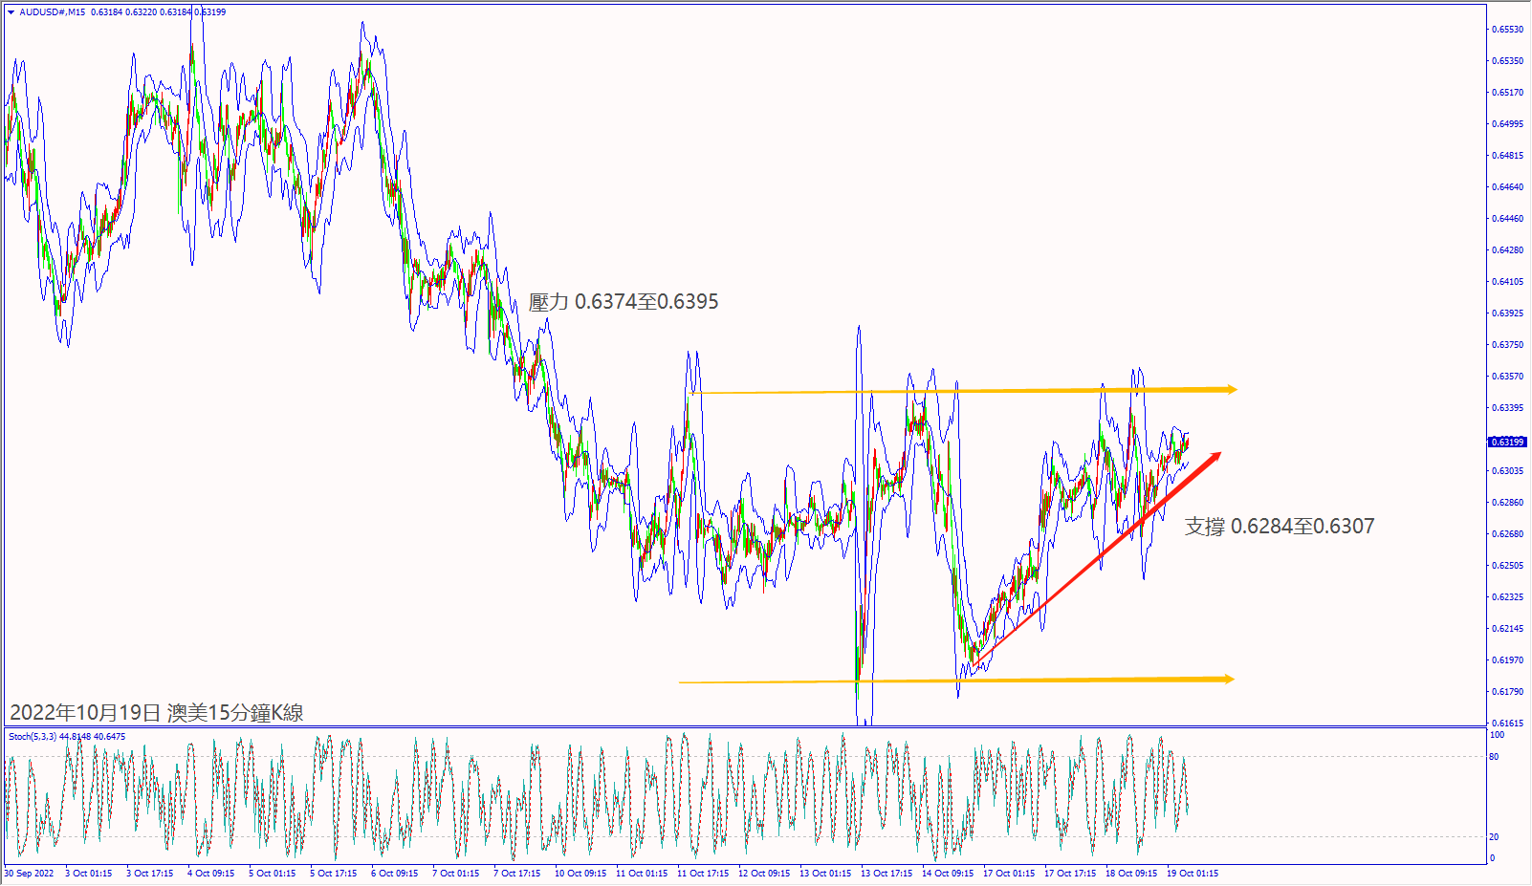Viewport: 1532px width, 886px height.
Task: Click price axis value 0.61615
Action: pyautogui.click(x=1508, y=724)
